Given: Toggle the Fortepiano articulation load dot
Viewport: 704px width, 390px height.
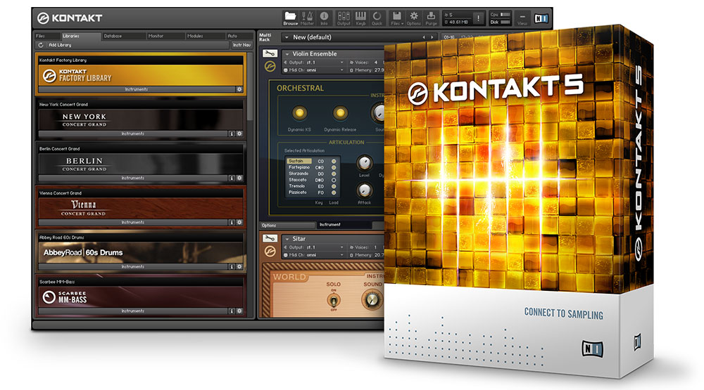Looking at the screenshot, I should [x=334, y=167].
